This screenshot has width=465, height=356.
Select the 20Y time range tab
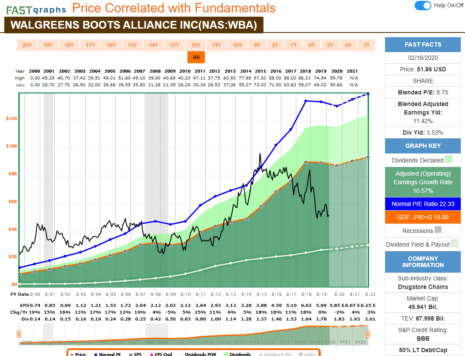tap(27, 45)
